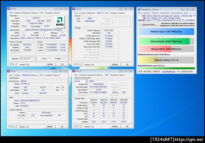205x143 pixels.
Task: Select About tab in the CPU-Z window showing the CPU tab
Action: (56, 13)
